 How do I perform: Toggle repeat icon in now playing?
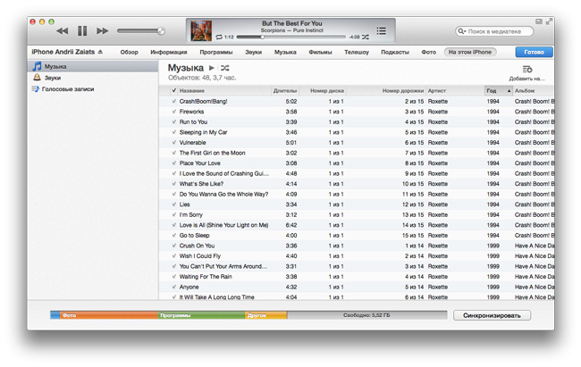219,37
